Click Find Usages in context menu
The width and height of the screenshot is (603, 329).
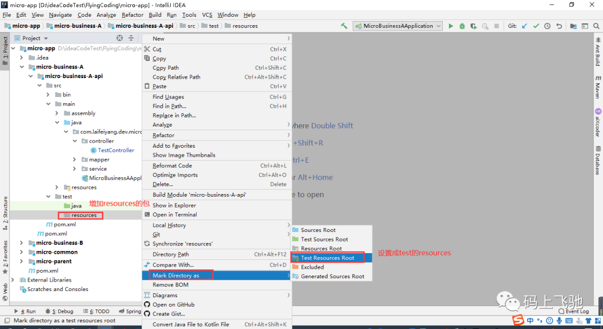pyautogui.click(x=217, y=96)
